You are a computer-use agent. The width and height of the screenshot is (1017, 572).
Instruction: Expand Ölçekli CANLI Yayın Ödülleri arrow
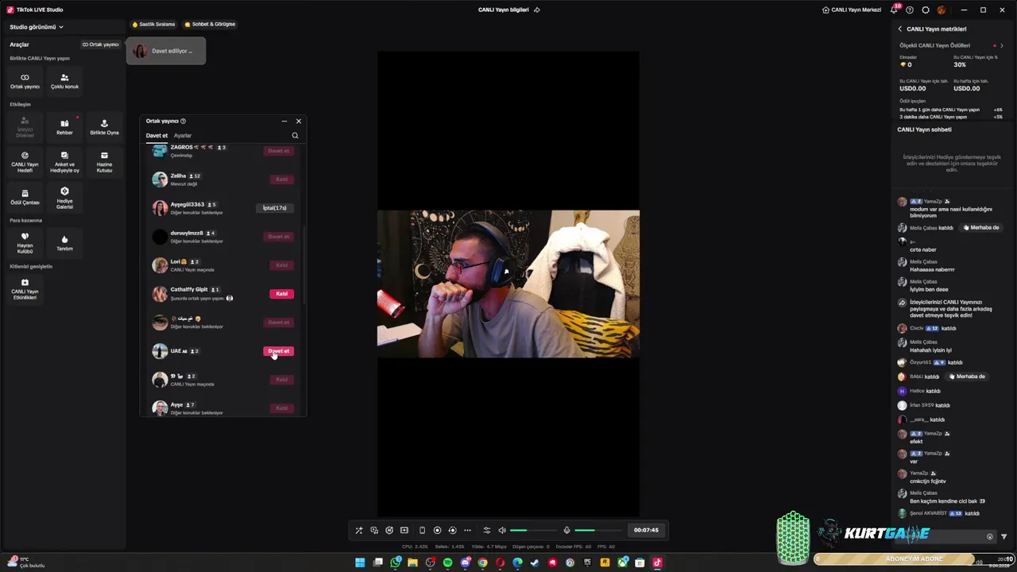1002,45
